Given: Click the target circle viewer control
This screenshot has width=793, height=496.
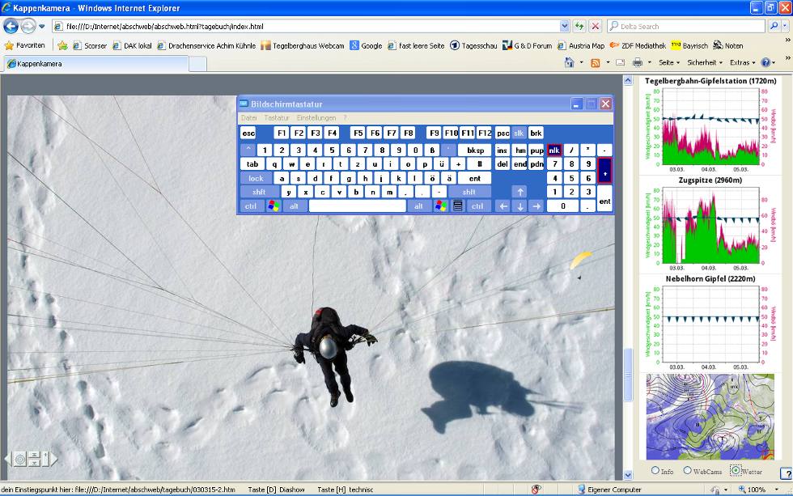Looking at the screenshot, I should tap(19, 459).
